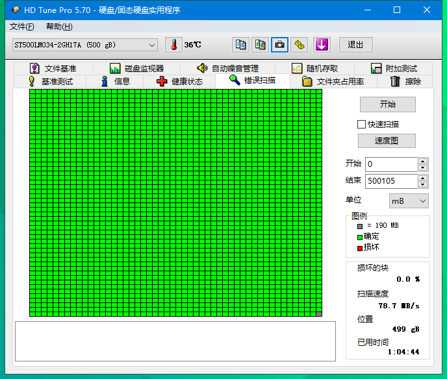Click the 开始 start position field

[391, 164]
